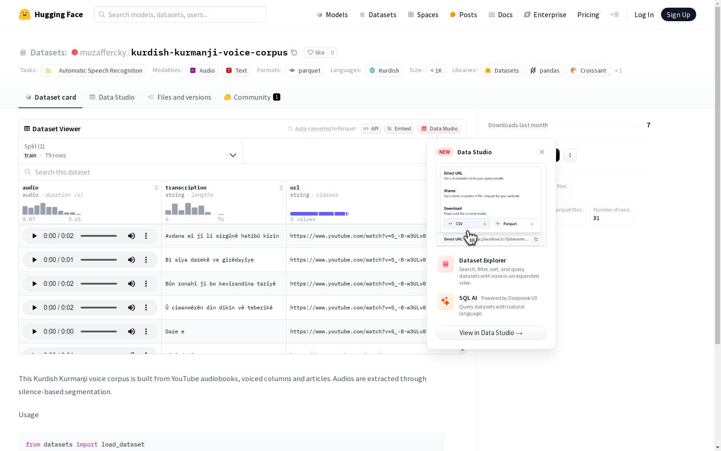Play the first audio row
This screenshot has width=721, height=451.
click(x=34, y=236)
